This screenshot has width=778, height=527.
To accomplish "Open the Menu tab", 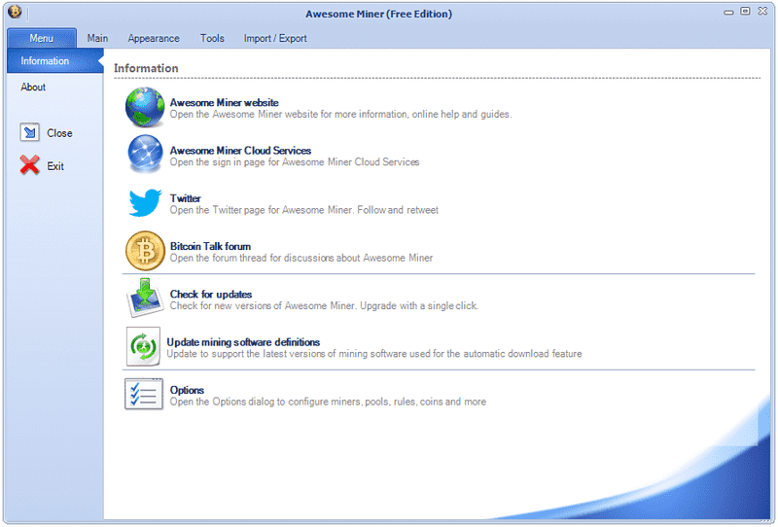I will 42,38.
